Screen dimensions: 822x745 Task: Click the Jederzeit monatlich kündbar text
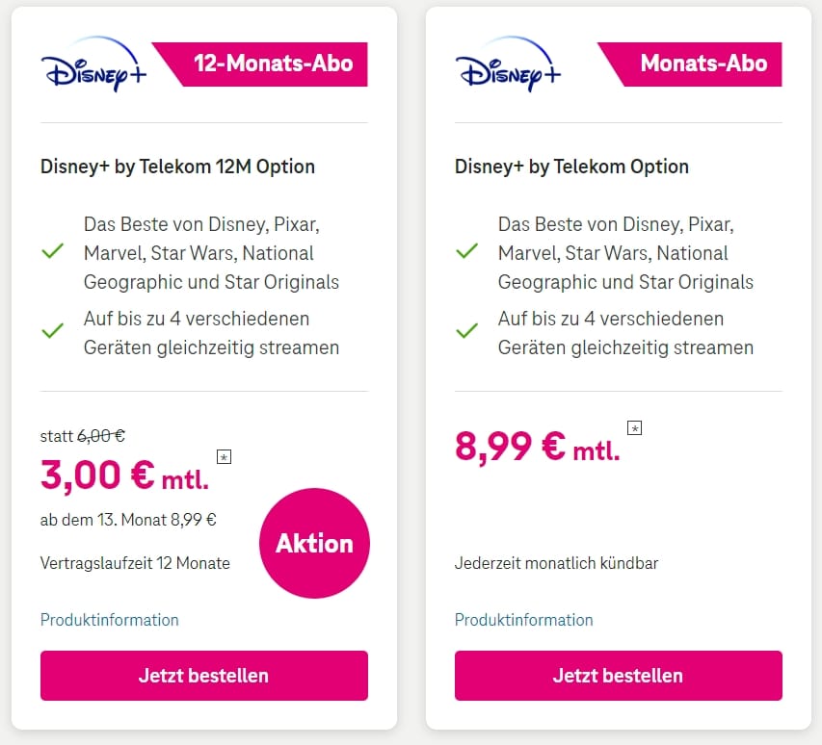[556, 563]
